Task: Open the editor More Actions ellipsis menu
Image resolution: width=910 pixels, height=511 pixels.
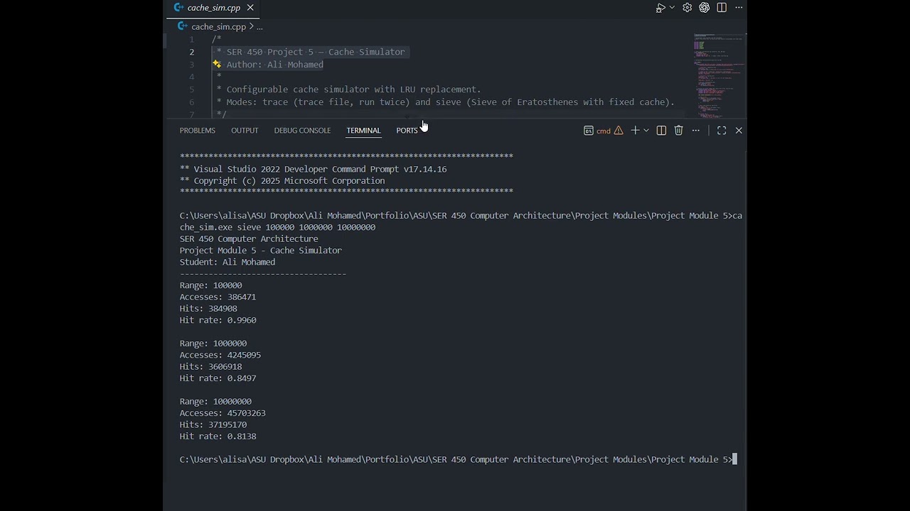Action: [x=739, y=8]
